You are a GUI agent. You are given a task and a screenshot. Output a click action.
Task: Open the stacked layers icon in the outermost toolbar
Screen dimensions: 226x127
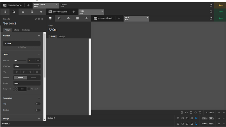(41, 12)
